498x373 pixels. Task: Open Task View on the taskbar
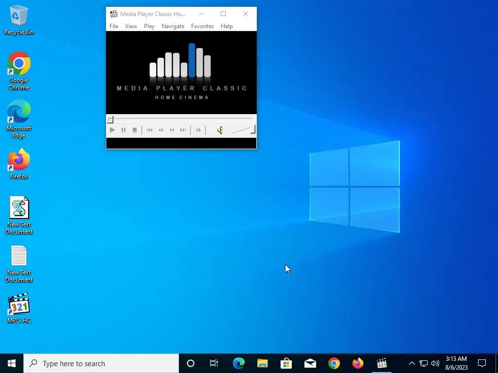(214, 363)
